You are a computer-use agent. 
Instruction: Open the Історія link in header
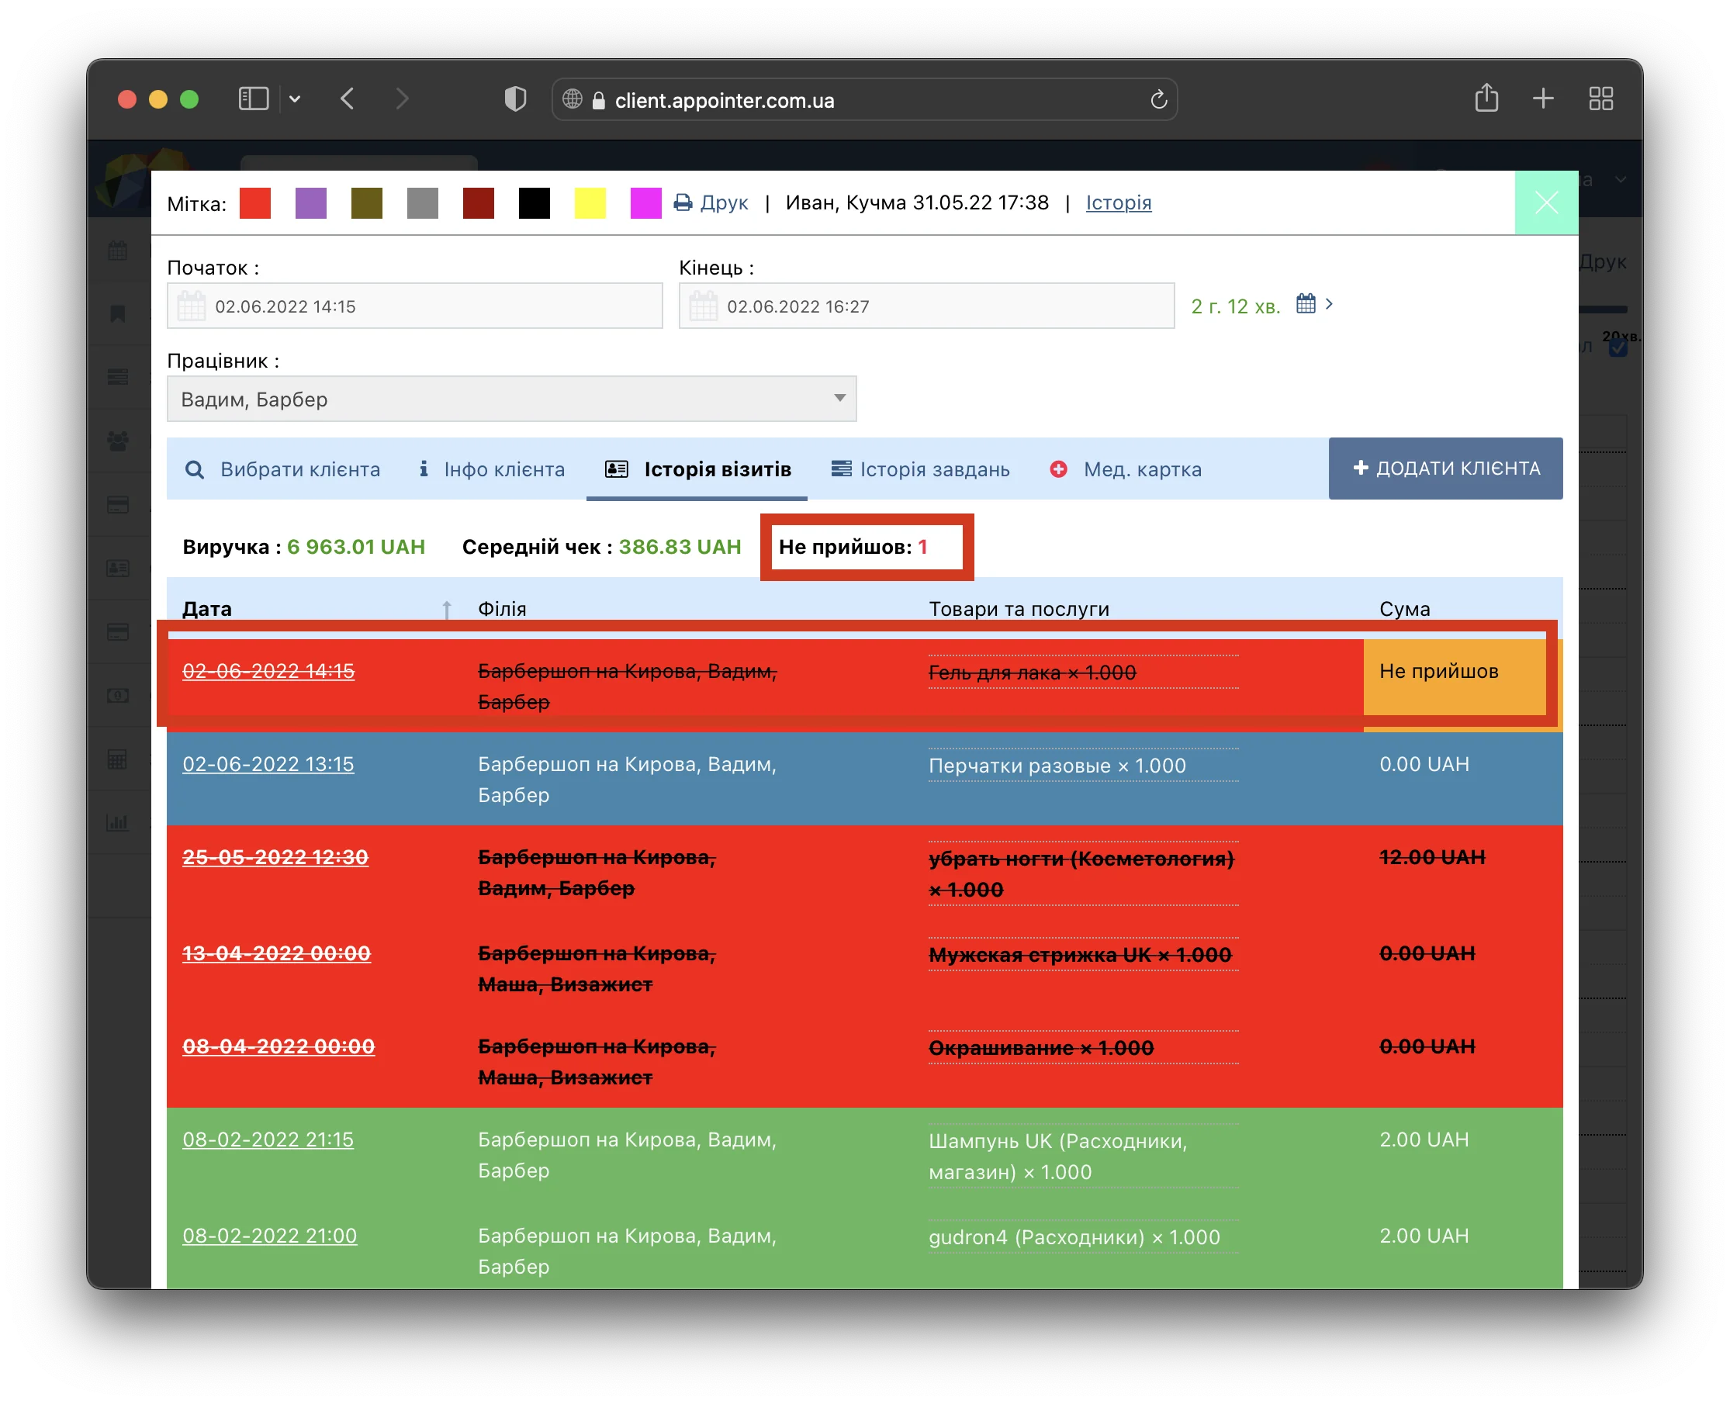coord(1118,202)
